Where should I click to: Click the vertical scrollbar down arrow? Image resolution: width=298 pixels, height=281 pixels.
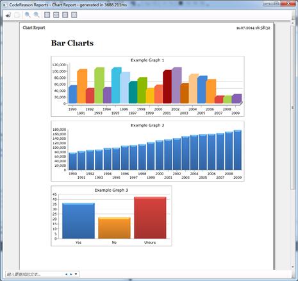click(293, 267)
